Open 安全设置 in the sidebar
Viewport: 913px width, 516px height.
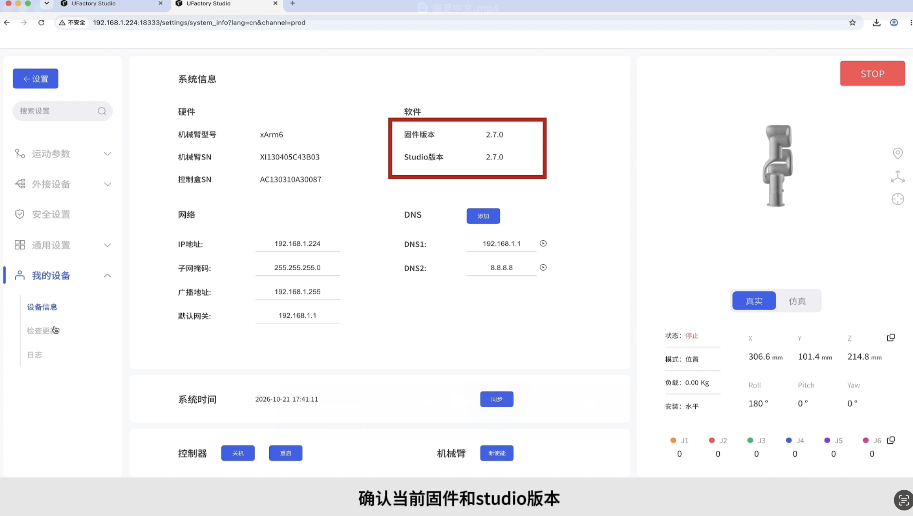point(51,214)
